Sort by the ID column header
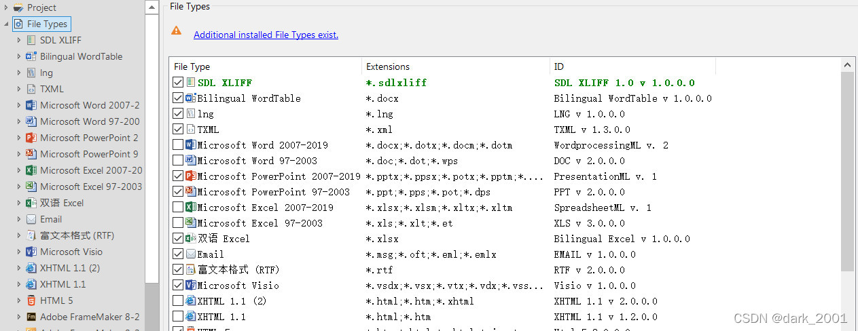The width and height of the screenshot is (858, 331). (632, 66)
